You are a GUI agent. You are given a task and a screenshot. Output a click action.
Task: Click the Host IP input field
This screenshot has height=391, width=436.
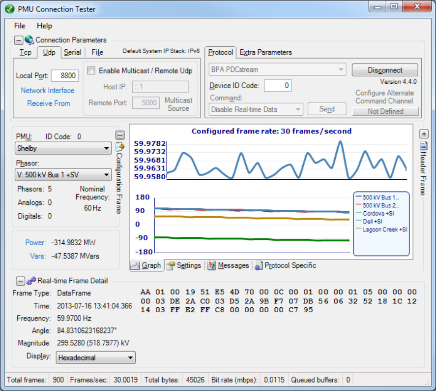click(160, 87)
